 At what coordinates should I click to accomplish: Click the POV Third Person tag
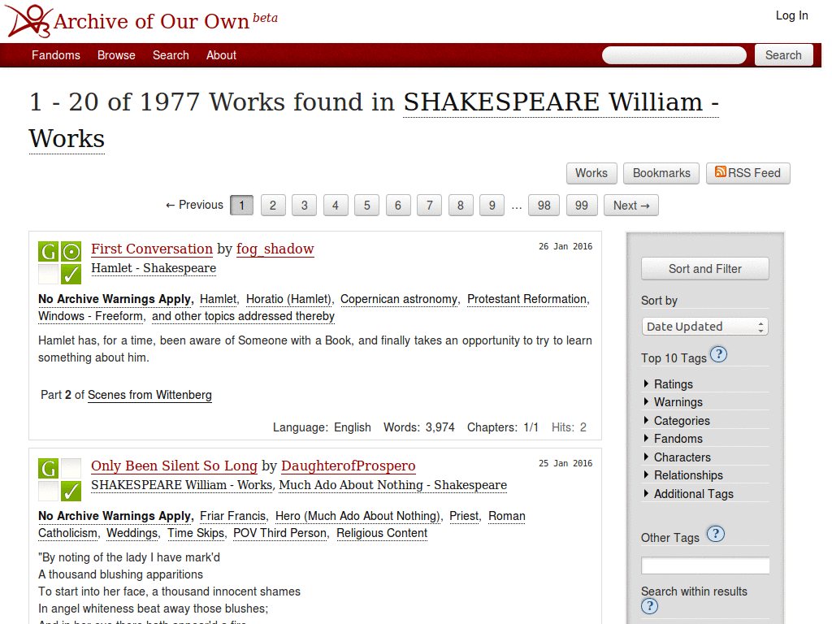[279, 533]
